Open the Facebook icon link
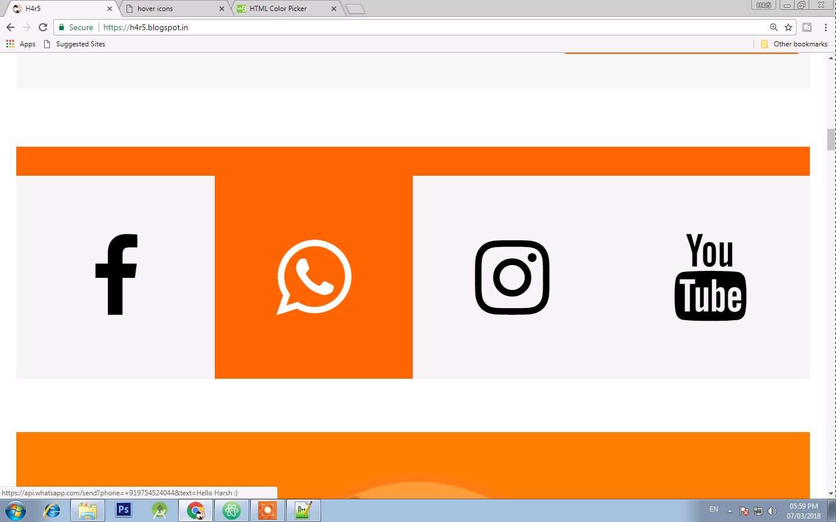The image size is (836, 522). (x=116, y=275)
